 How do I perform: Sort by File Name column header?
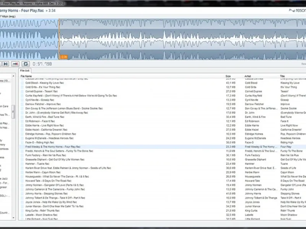[x=26, y=76]
